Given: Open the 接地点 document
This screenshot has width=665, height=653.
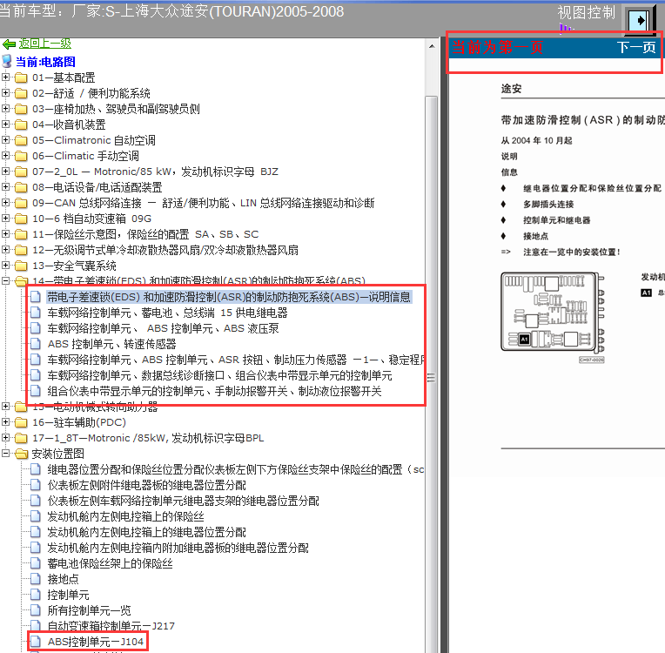Looking at the screenshot, I should pyautogui.click(x=63, y=580).
